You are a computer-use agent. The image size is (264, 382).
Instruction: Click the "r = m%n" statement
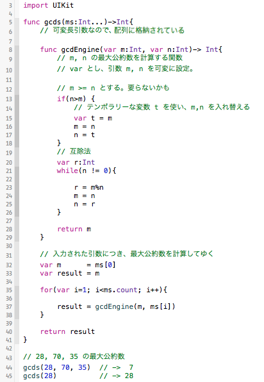88,188
